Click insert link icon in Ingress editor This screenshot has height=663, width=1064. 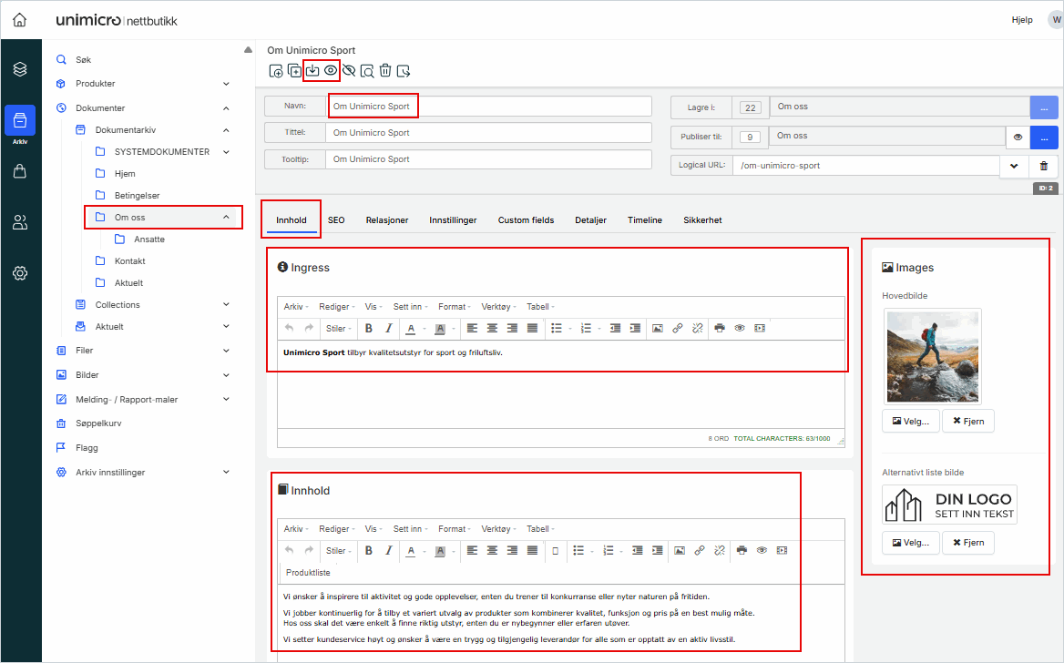pos(677,328)
